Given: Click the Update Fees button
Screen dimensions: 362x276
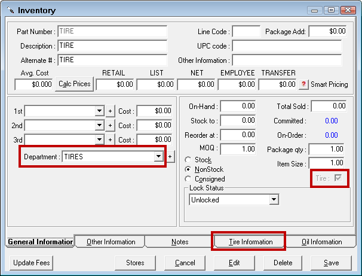Looking at the screenshot, I should (x=31, y=262).
